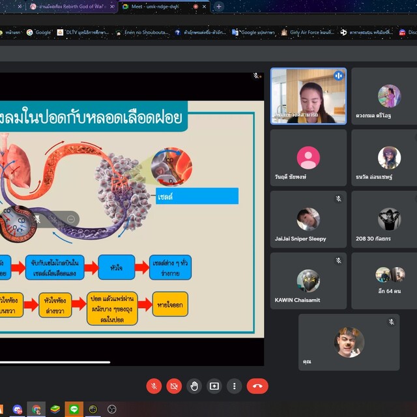Open the three-dot more options menu
The height and width of the screenshot is (417, 417).
click(x=234, y=386)
